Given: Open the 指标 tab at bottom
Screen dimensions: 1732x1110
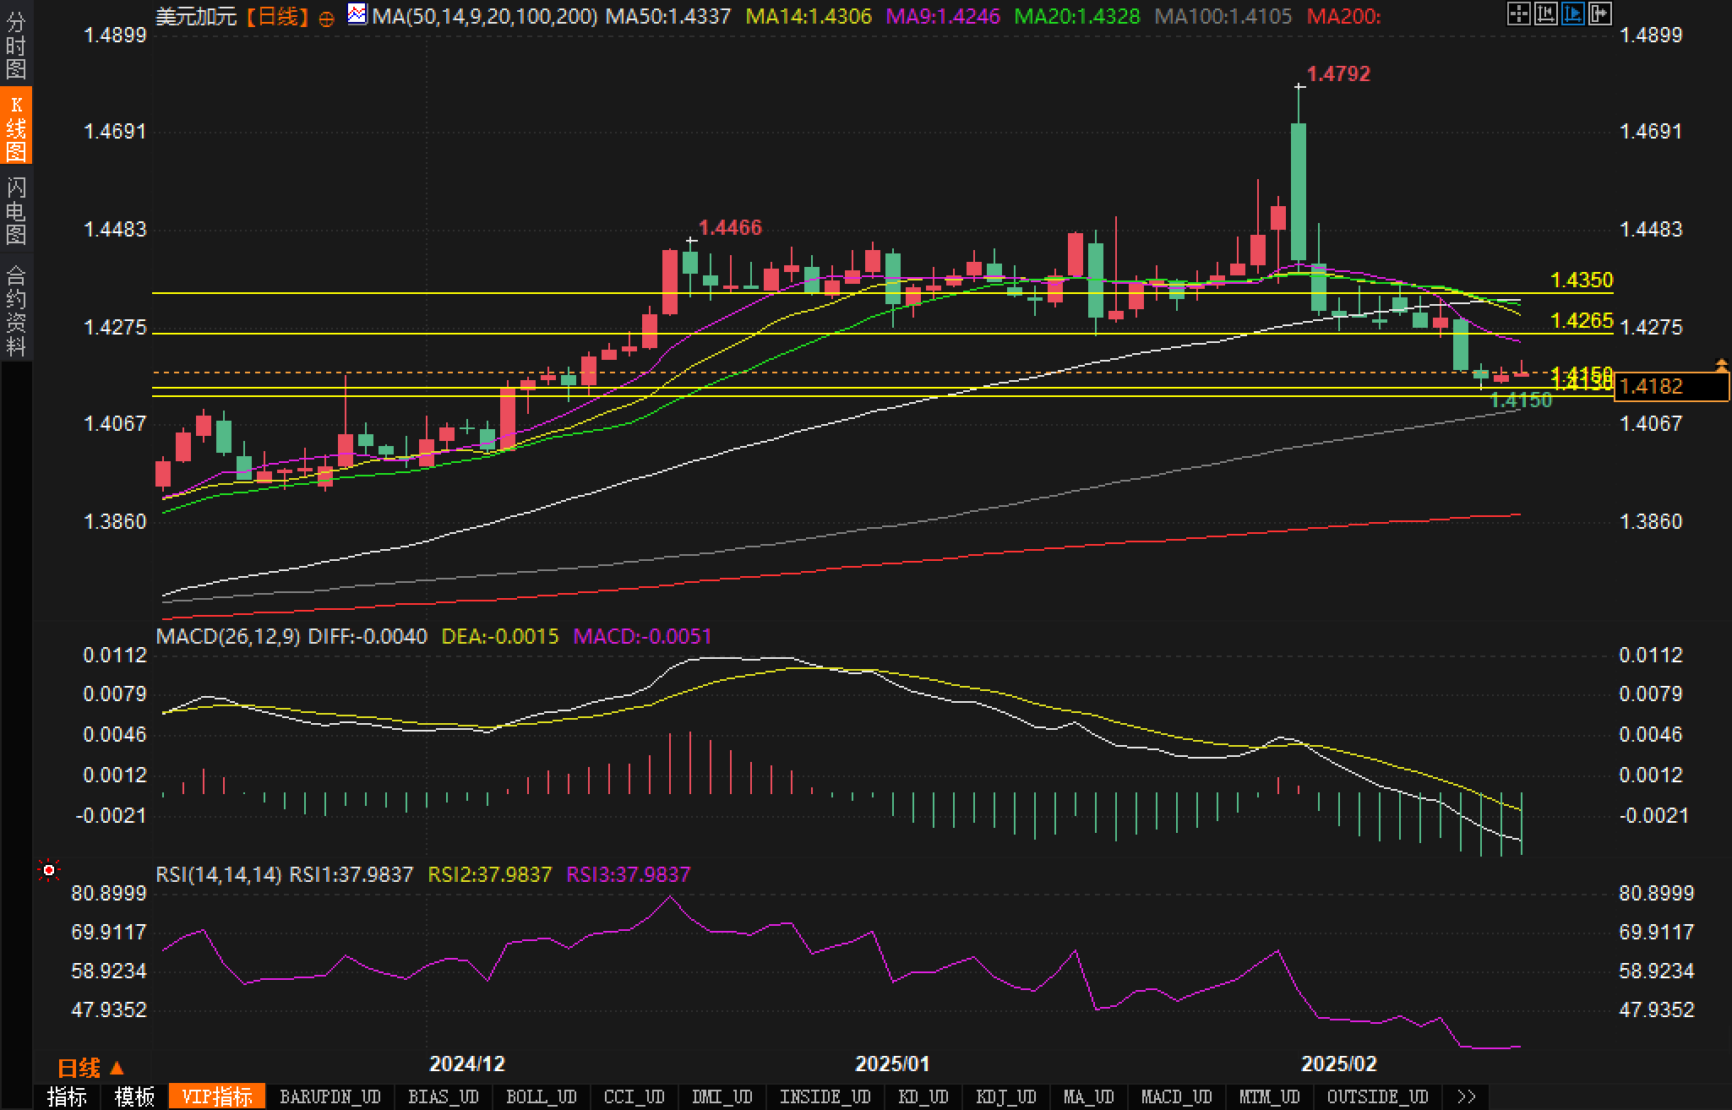Looking at the screenshot, I should 67,1096.
